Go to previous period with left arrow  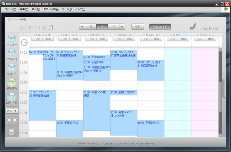(x=82, y=27)
